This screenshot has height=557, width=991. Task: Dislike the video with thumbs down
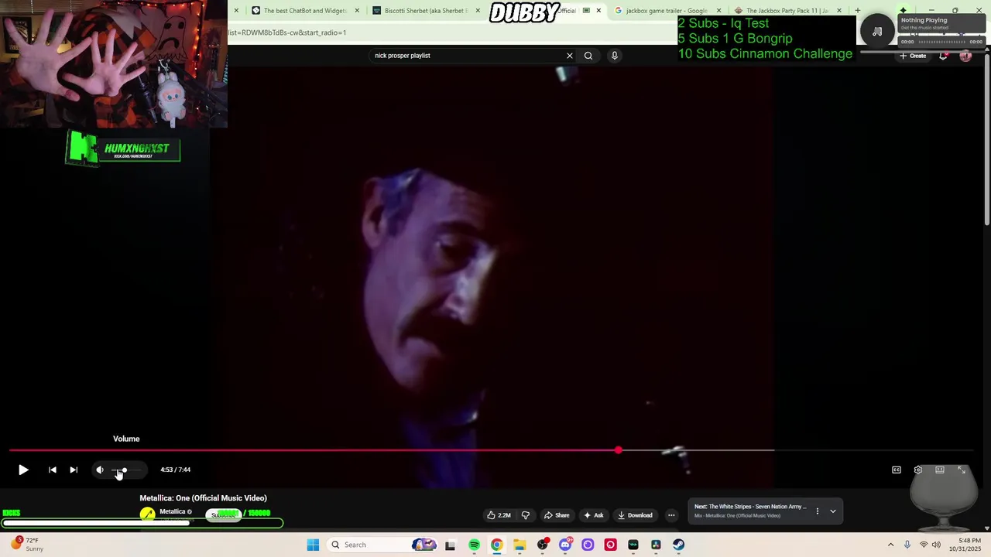(x=526, y=515)
